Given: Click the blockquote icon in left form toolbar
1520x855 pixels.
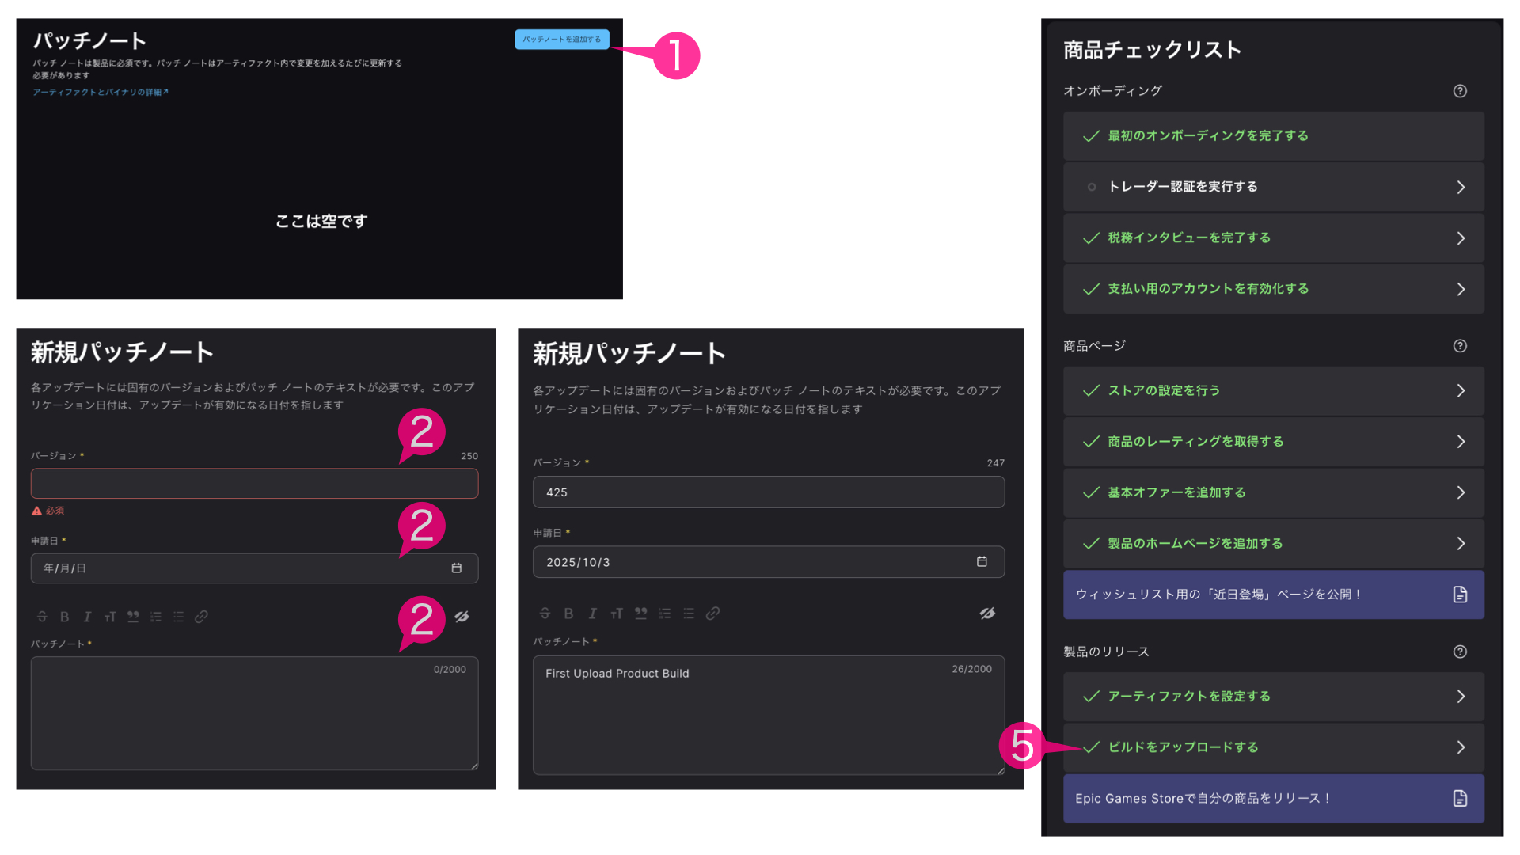Looking at the screenshot, I should click(x=133, y=617).
